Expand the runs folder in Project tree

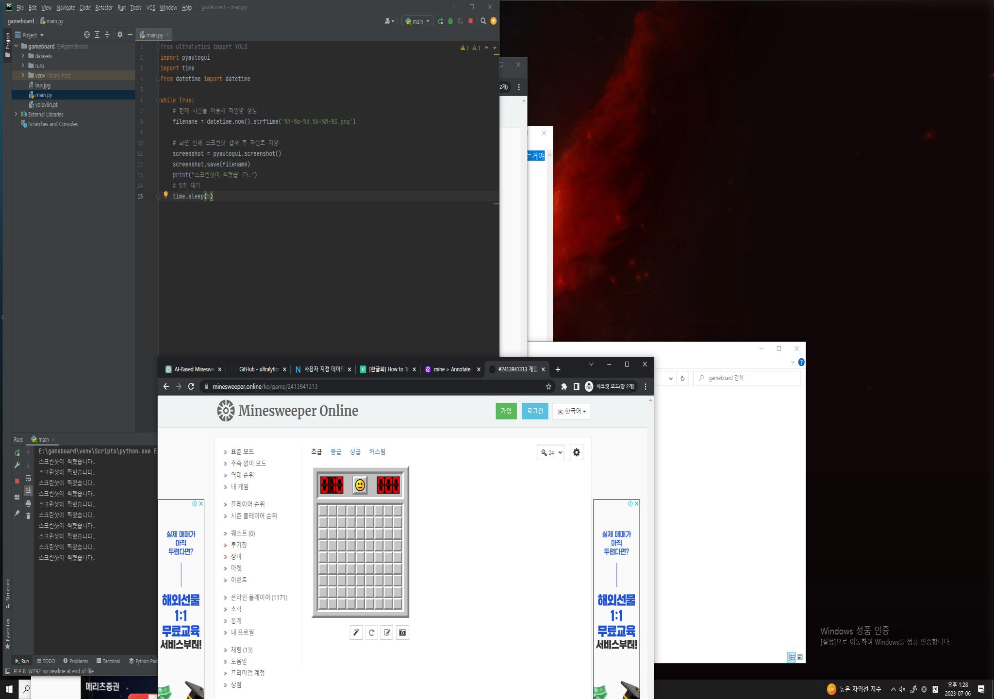click(x=23, y=66)
